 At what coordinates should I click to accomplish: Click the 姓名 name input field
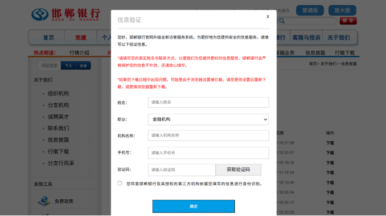tap(208, 102)
